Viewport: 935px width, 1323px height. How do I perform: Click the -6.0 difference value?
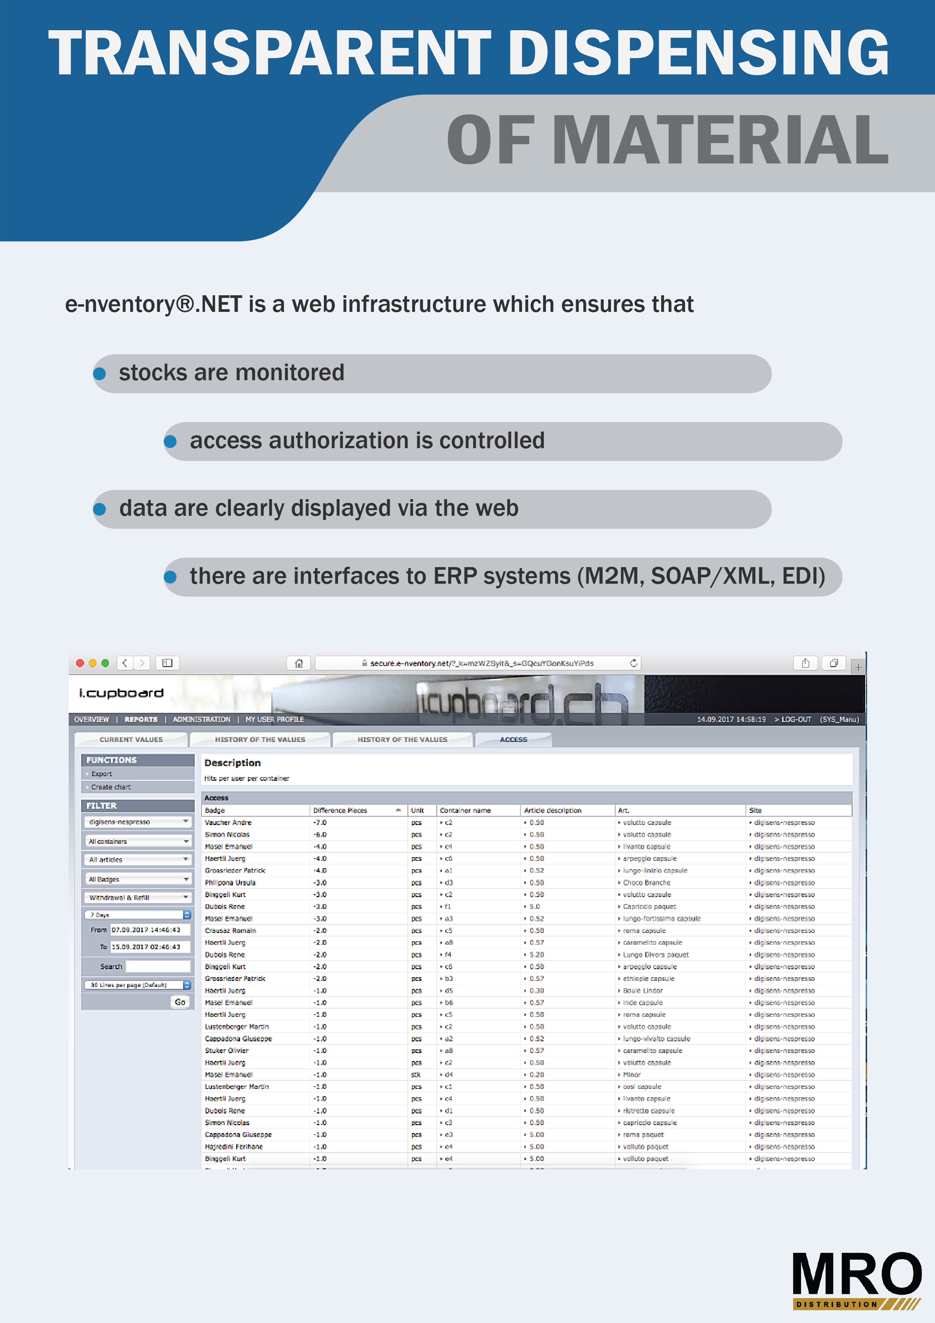point(320,835)
